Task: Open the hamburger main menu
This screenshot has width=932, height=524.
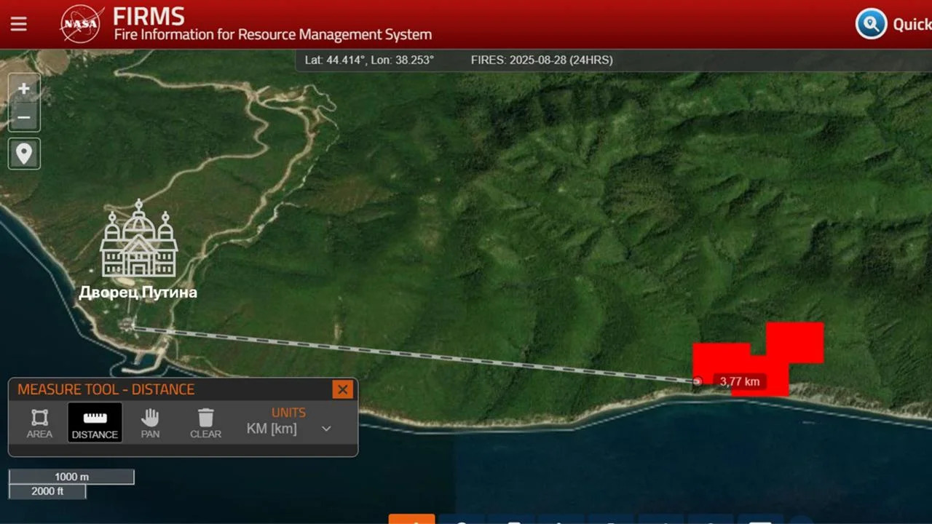Action: [18, 24]
